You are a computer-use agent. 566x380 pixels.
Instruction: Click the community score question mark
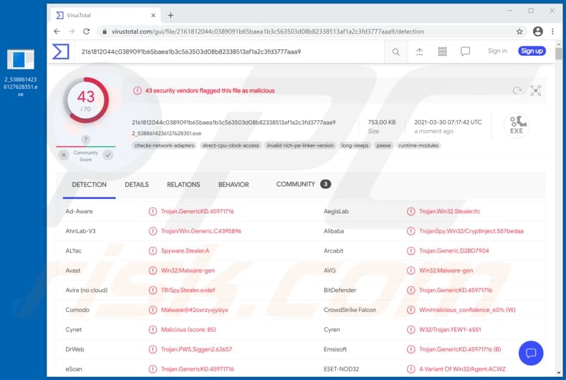85,140
